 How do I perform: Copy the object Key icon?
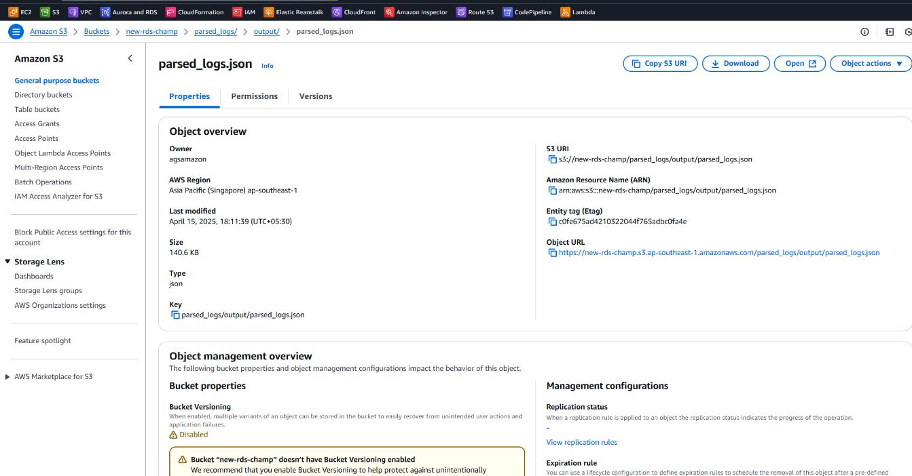click(175, 315)
